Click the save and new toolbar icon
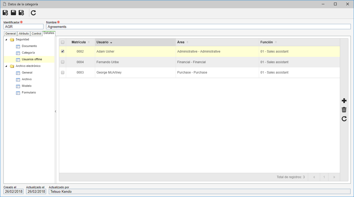 pos(5,13)
